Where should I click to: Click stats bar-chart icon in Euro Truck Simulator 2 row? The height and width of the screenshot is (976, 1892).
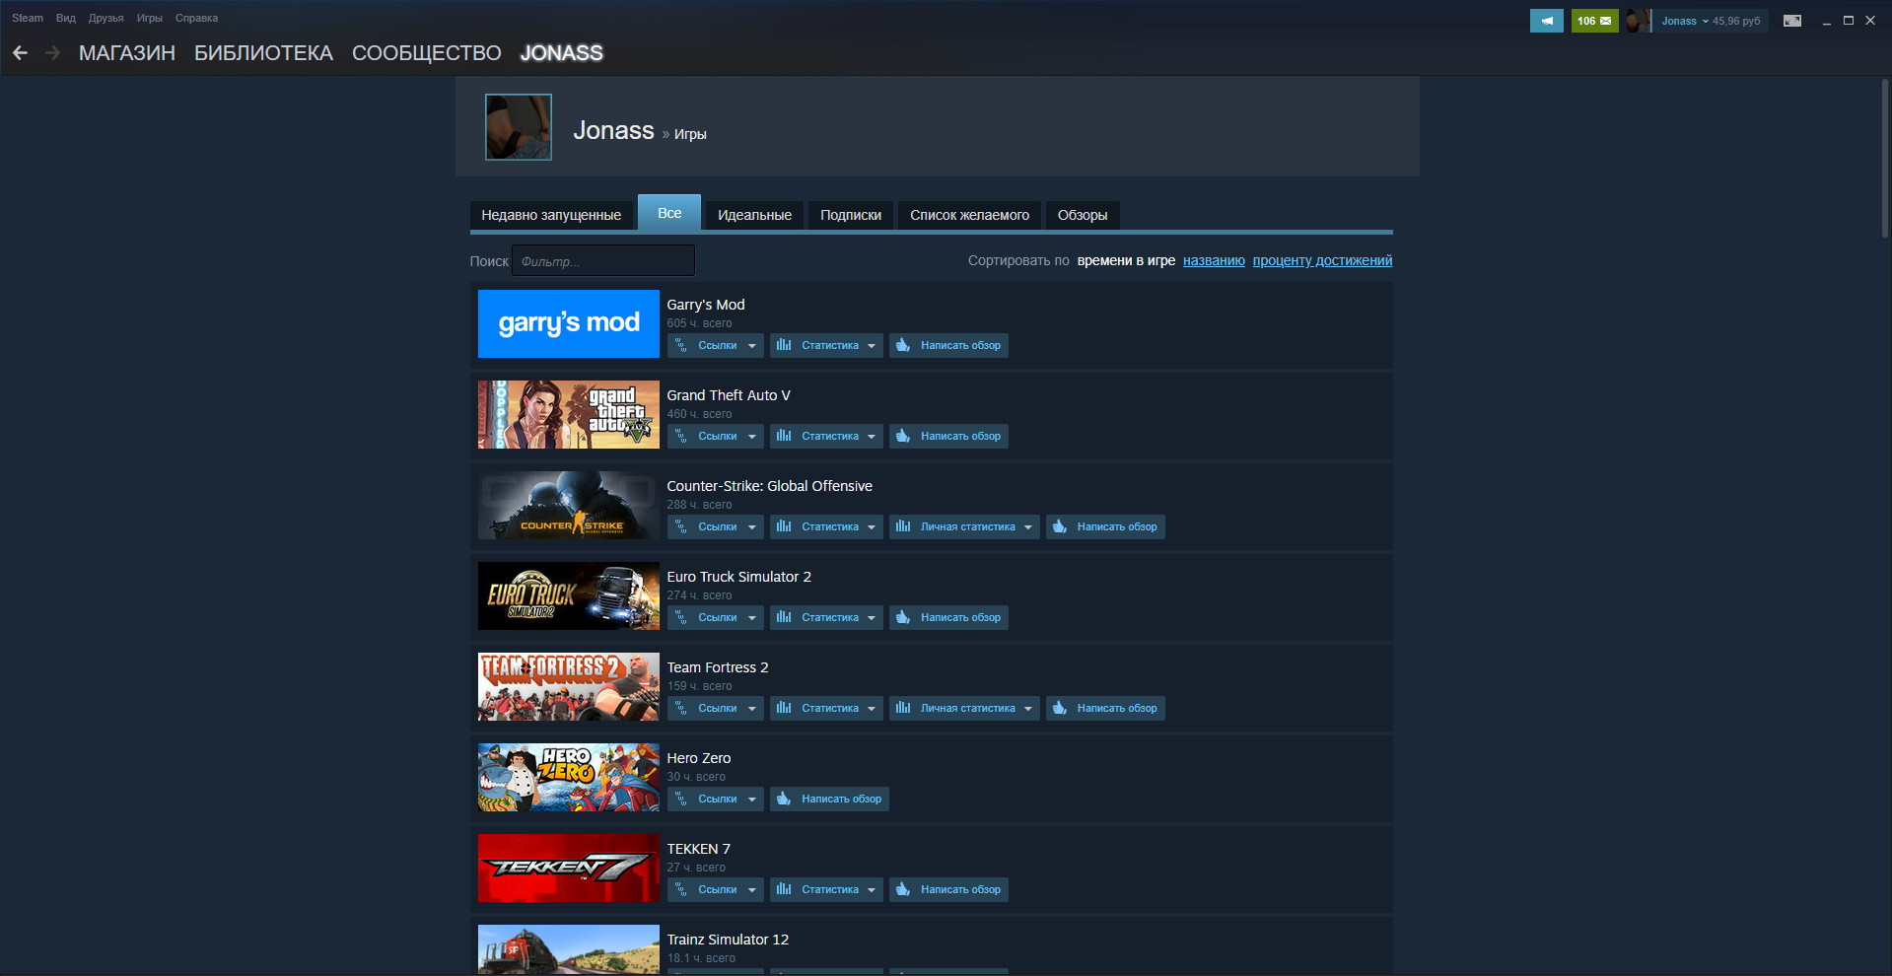(x=784, y=617)
